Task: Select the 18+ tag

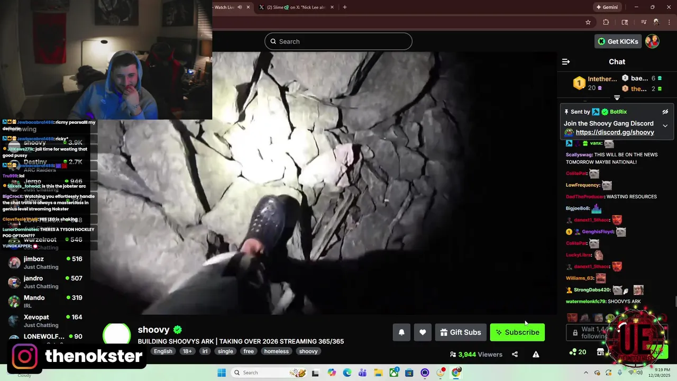Action: (x=187, y=351)
